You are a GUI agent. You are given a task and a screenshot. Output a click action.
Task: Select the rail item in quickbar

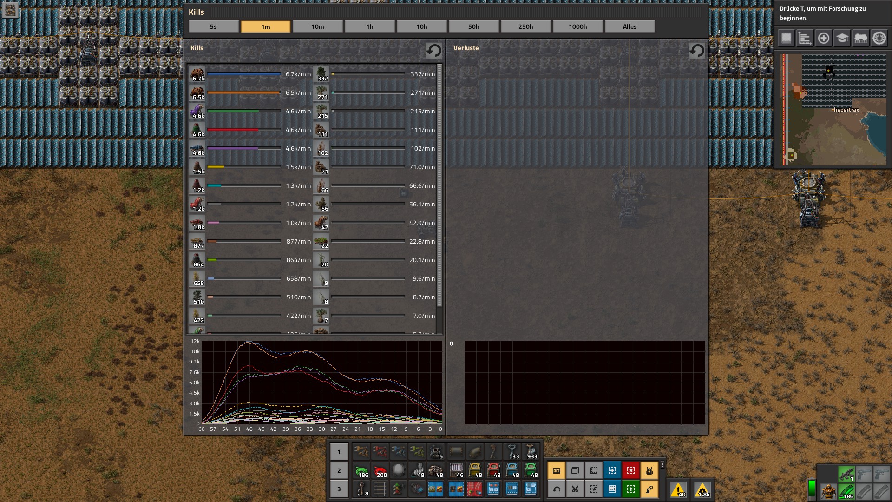click(x=380, y=489)
